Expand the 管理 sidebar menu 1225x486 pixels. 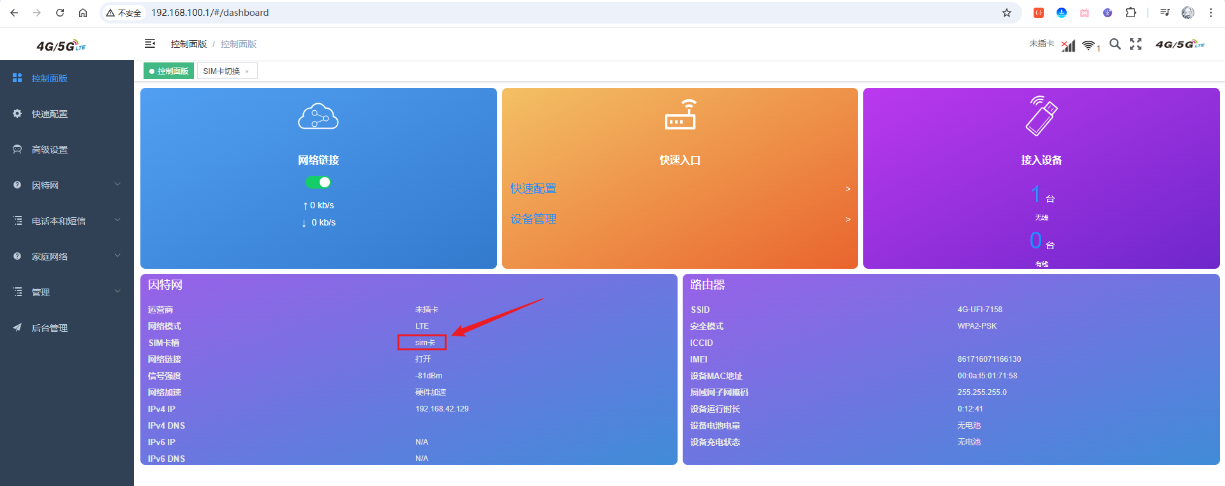(x=67, y=292)
